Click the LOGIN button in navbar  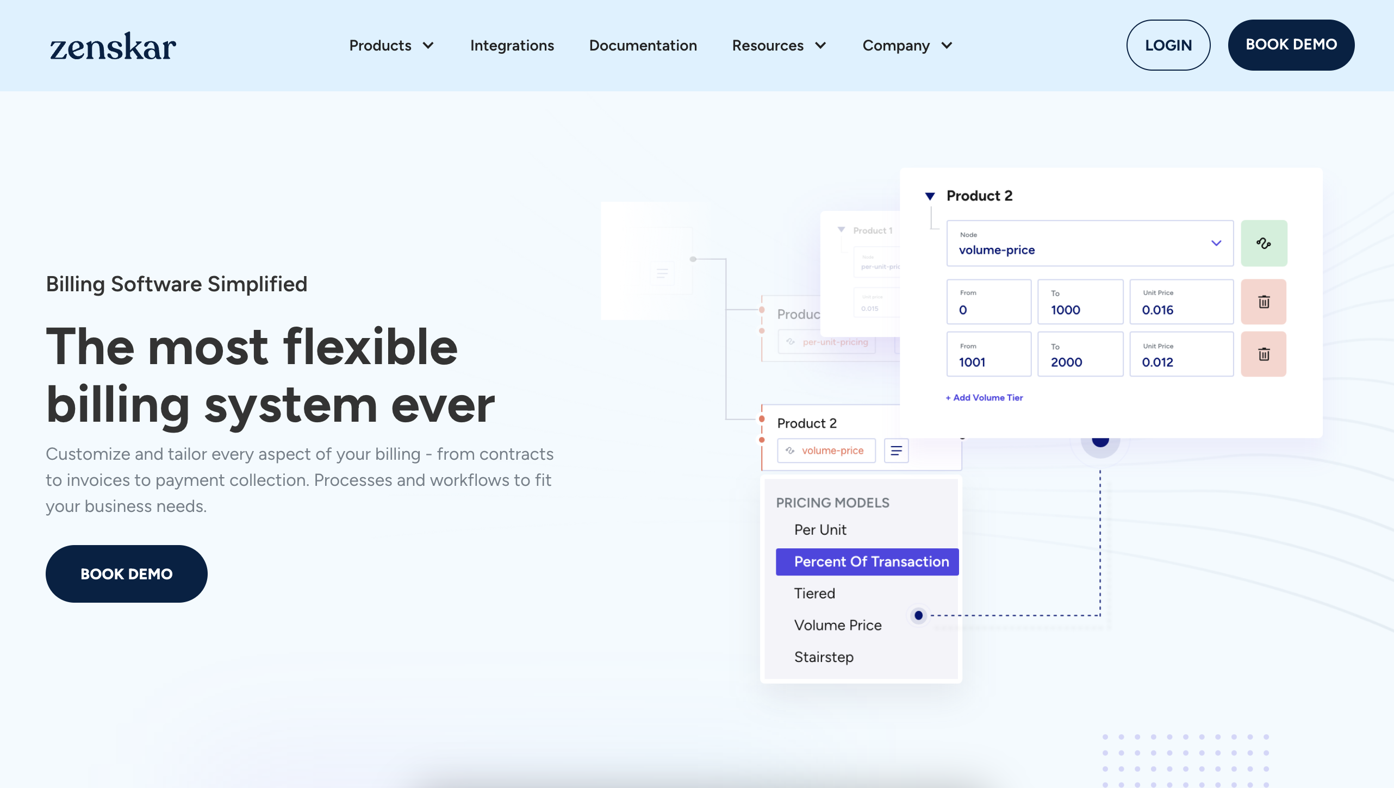pos(1168,45)
